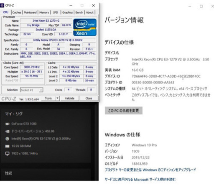Viewport: 214px width, 186px height.
Task: Click product ID '00330-80000-00000-AA543'
Action: click(x=153, y=83)
